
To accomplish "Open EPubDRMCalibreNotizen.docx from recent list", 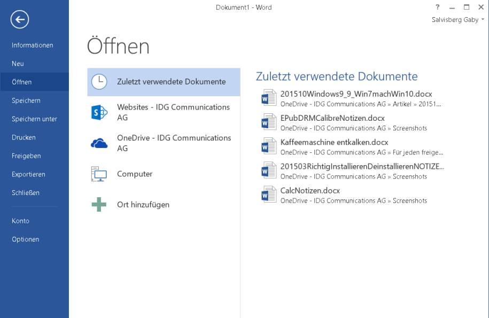I will (x=332, y=118).
